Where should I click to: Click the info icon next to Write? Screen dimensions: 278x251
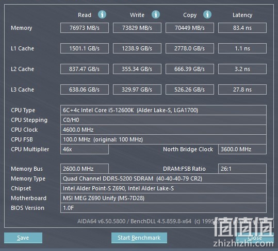tap(156, 14)
